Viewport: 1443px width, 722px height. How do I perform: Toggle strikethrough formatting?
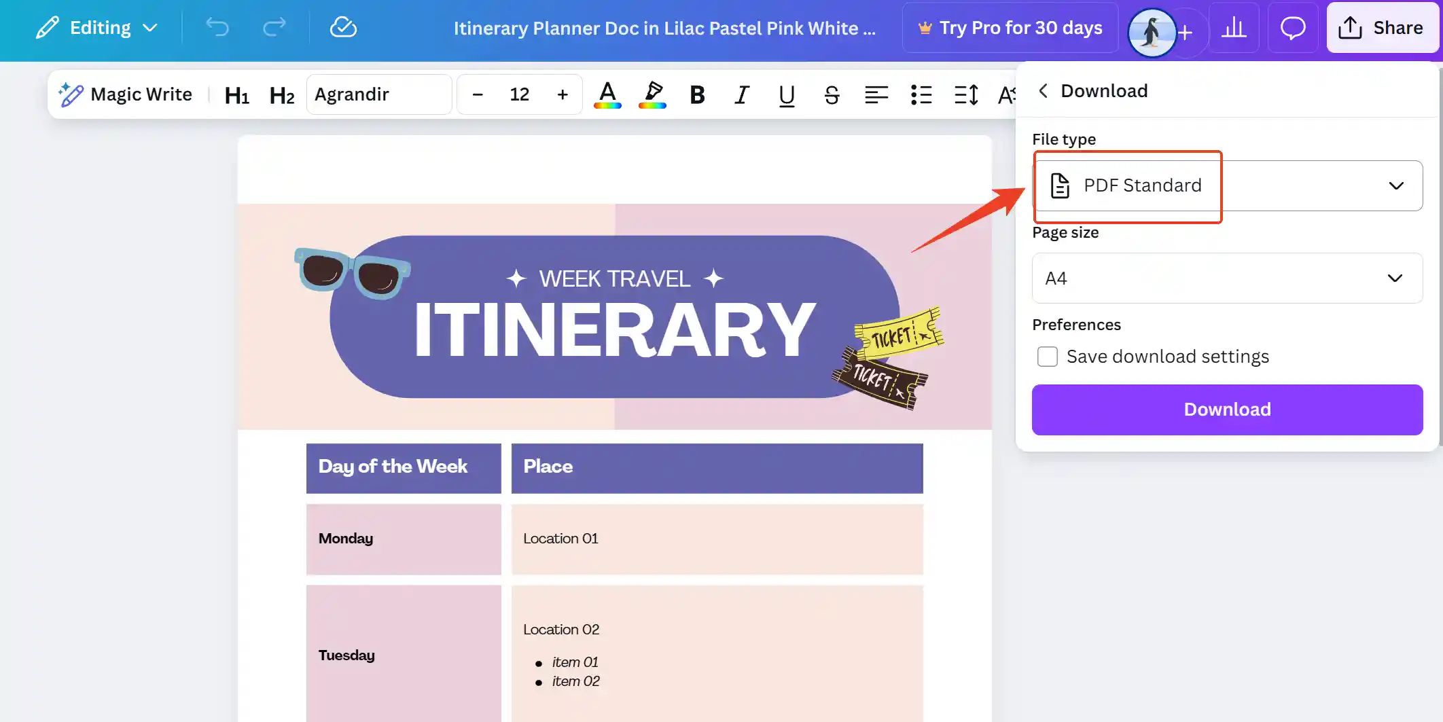(x=832, y=94)
